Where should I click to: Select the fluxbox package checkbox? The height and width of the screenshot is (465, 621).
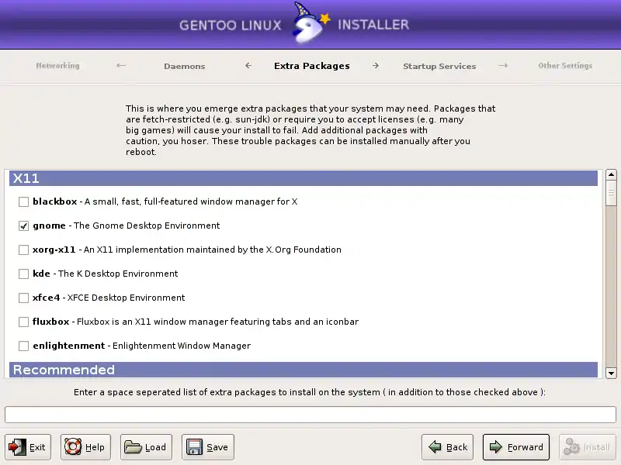[24, 322]
